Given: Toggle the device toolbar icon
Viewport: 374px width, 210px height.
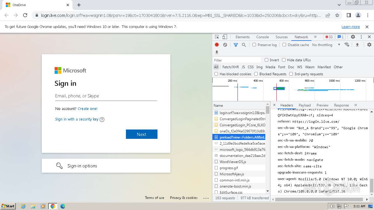Looking at the screenshot, I should (225, 37).
